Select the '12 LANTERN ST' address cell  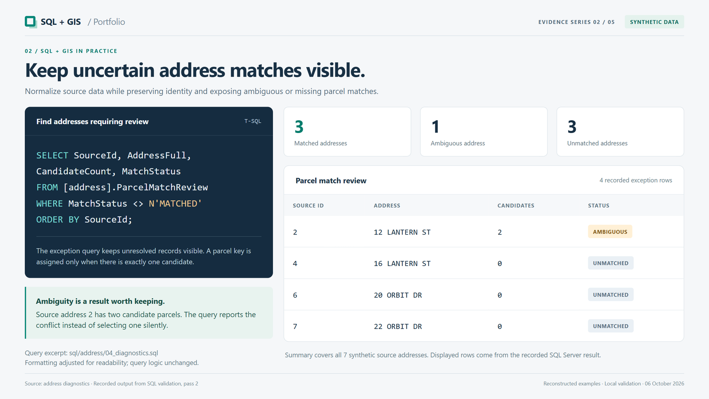click(x=402, y=232)
